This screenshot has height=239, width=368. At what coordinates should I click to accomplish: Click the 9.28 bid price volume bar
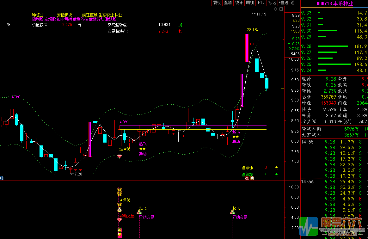[x=332, y=46]
